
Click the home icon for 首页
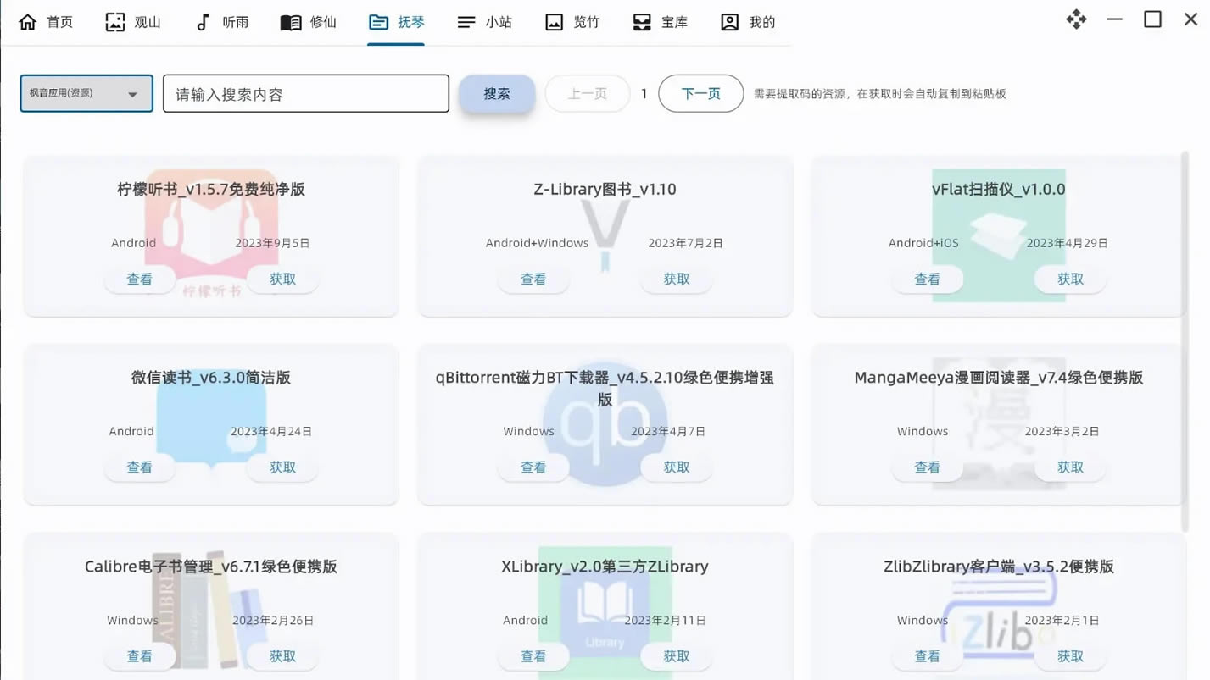tap(28, 22)
